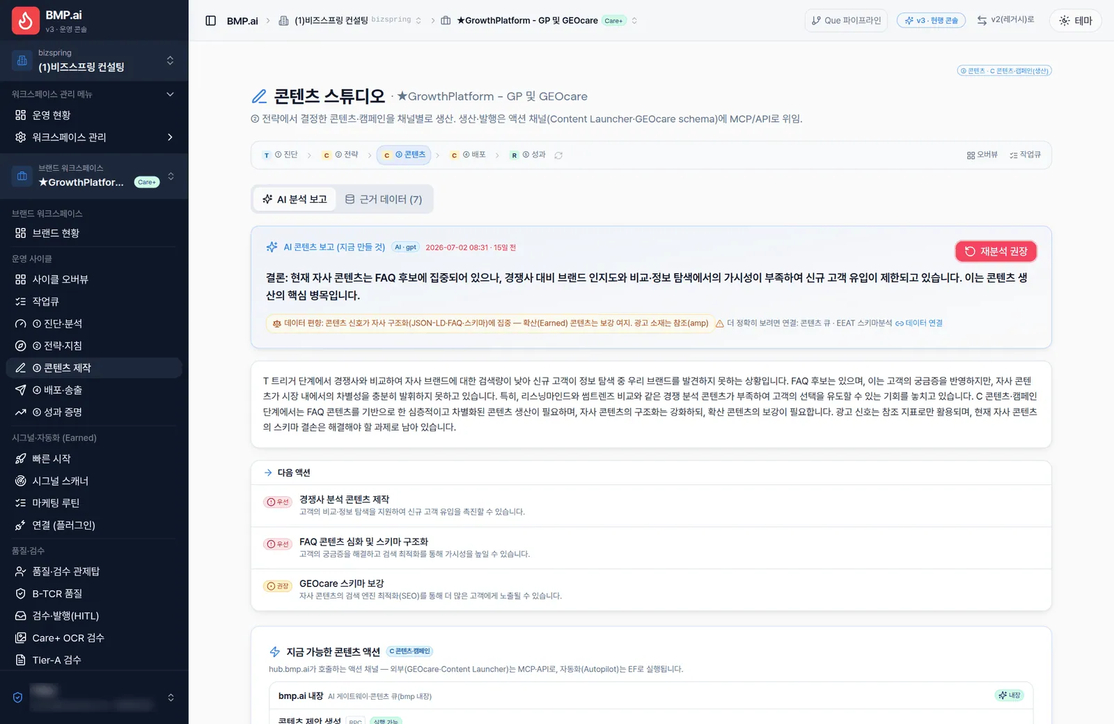
Task: Click the BMP.ai flame logo icon
Action: 26,21
